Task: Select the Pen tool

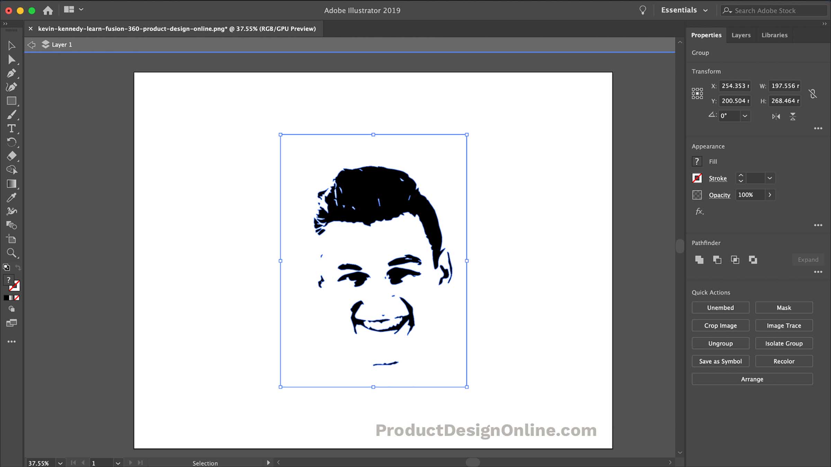Action: pyautogui.click(x=11, y=73)
